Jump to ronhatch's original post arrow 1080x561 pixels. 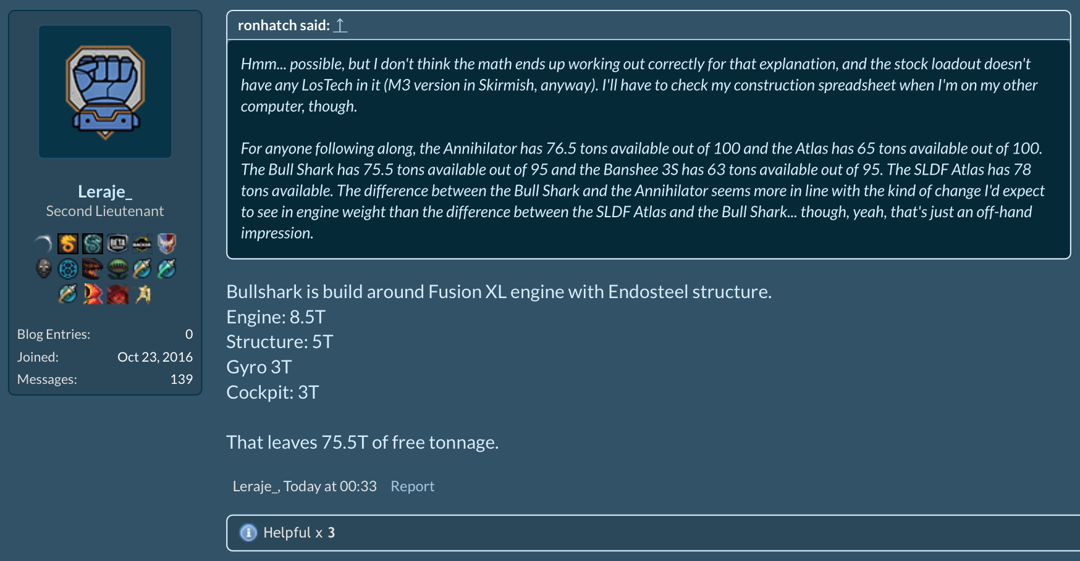[340, 25]
